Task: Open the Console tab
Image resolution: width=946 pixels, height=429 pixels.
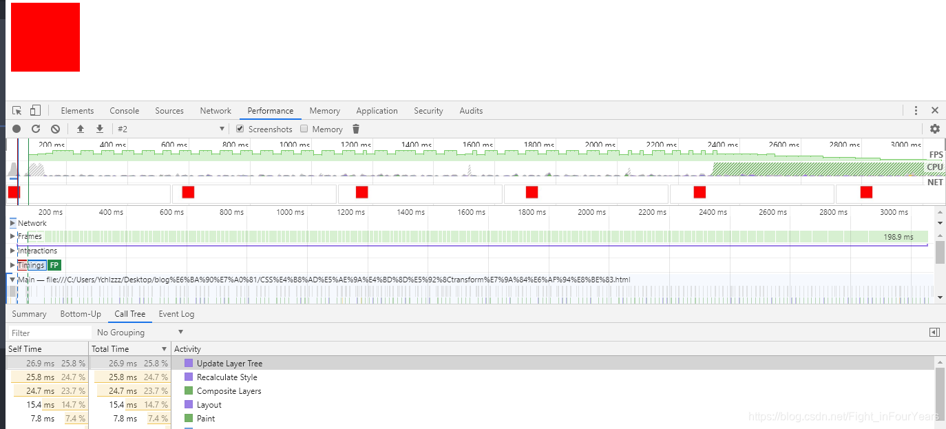Action: click(x=125, y=111)
